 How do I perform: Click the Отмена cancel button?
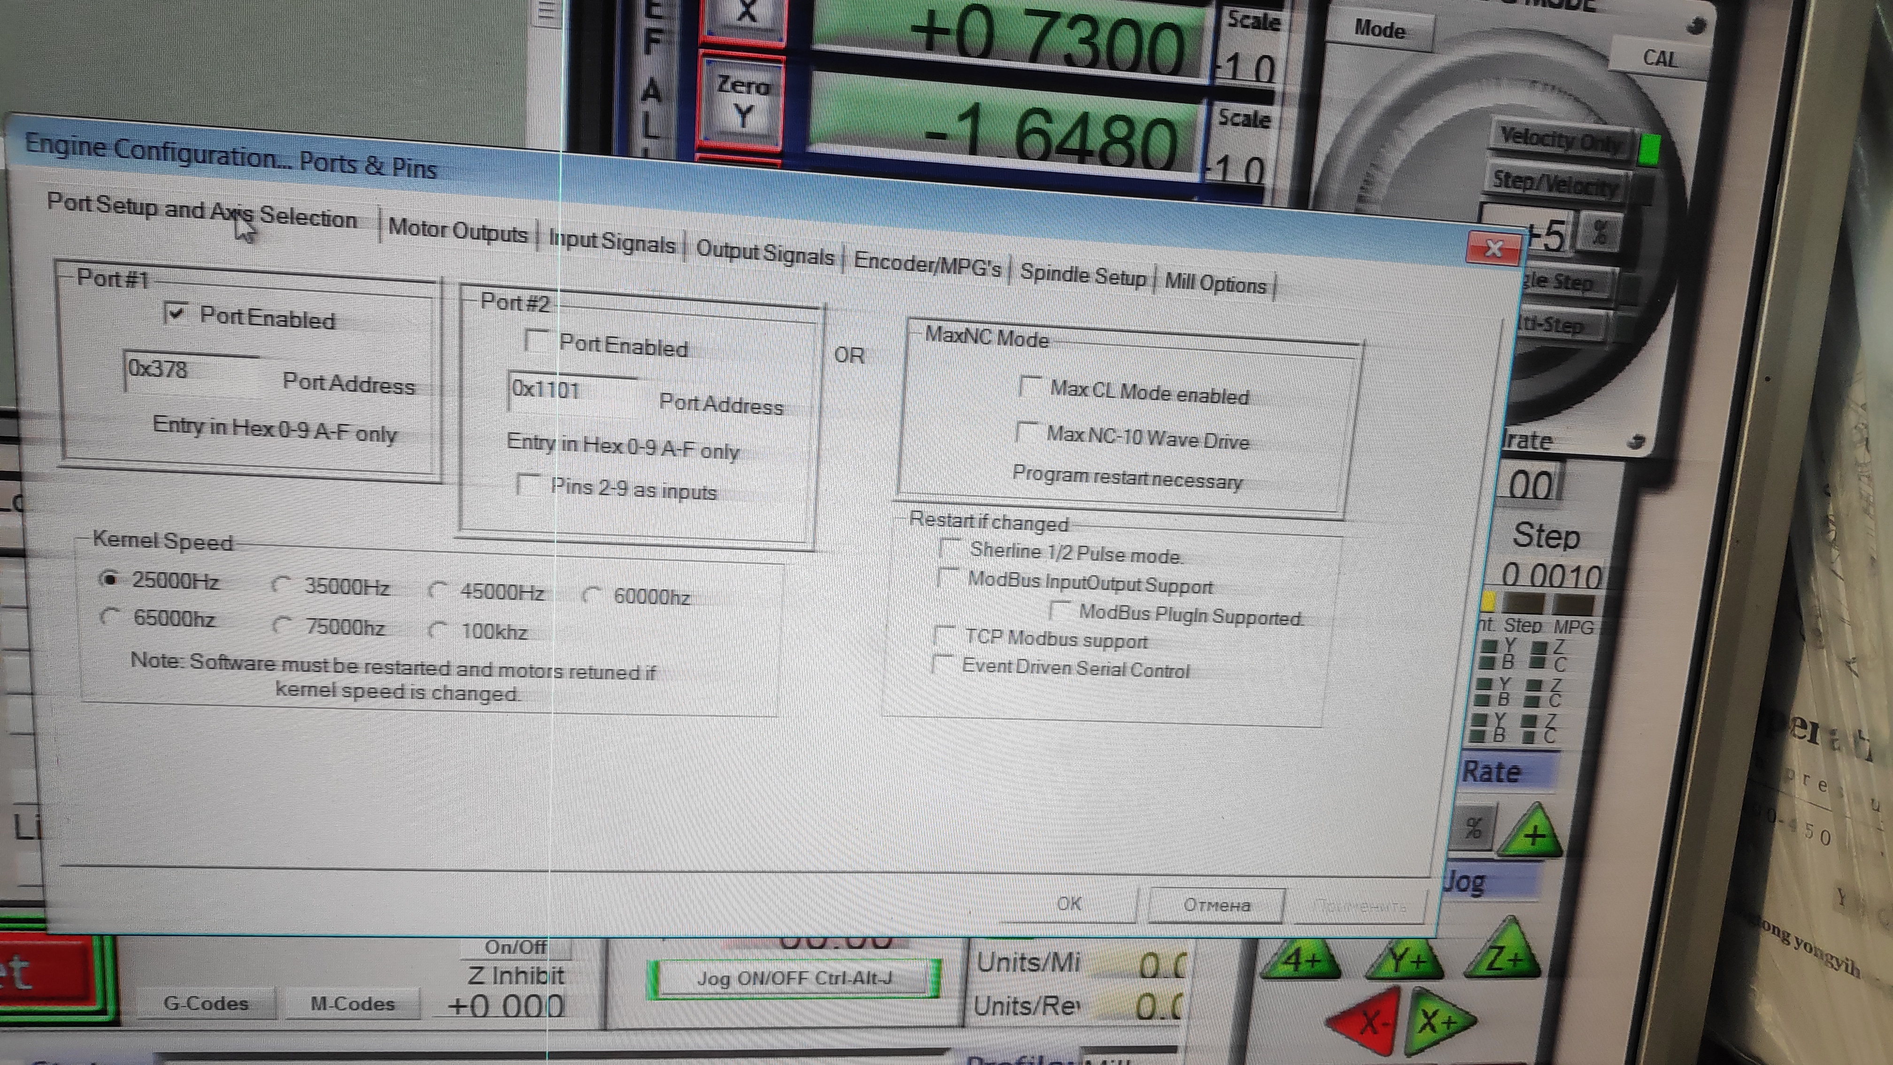1216,905
